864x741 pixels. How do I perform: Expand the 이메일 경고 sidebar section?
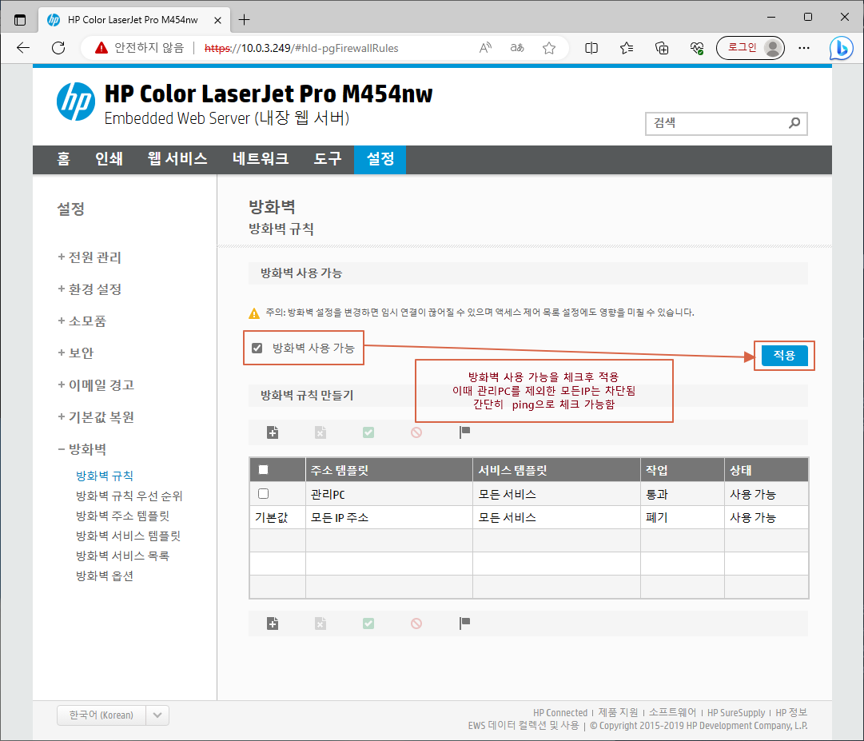pos(96,385)
